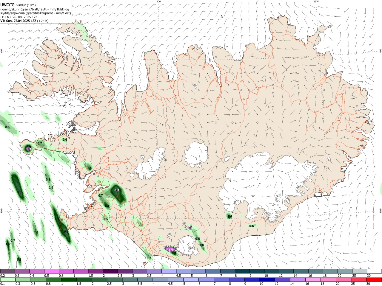Click the '9' label in the bottom legend row
The image size is (382, 286).
246,284
